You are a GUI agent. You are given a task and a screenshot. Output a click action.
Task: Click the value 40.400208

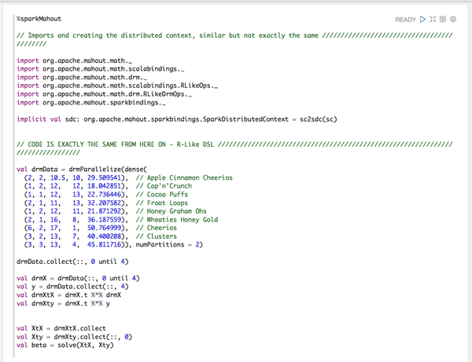click(x=104, y=236)
